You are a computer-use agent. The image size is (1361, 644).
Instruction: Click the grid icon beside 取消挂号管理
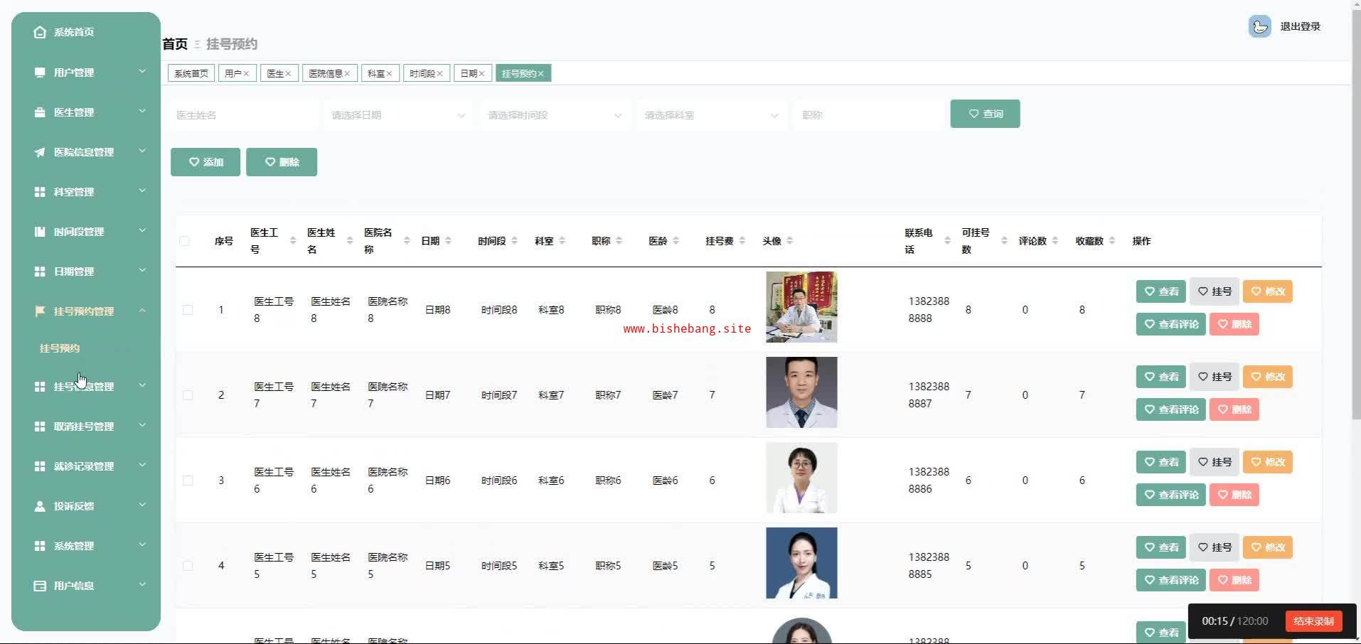(x=40, y=426)
